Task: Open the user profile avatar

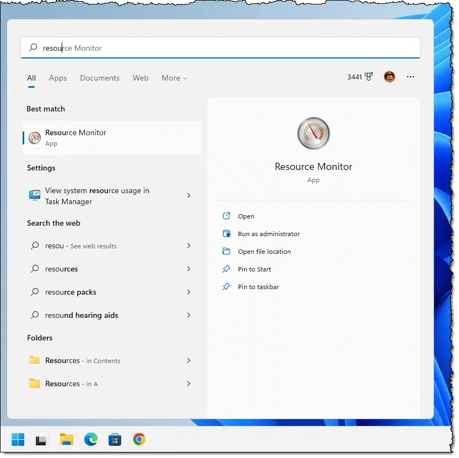Action: pyautogui.click(x=390, y=77)
